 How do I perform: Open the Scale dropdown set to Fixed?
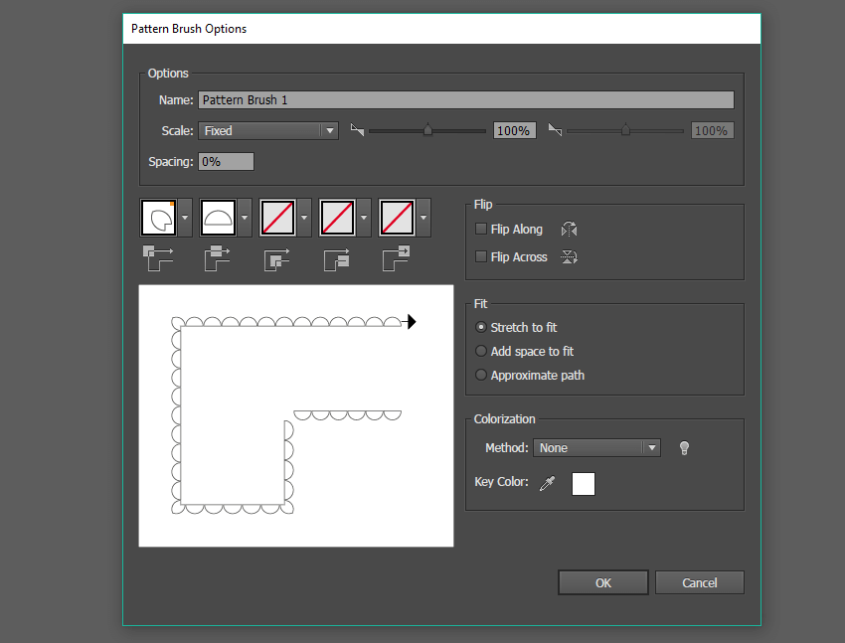point(268,131)
